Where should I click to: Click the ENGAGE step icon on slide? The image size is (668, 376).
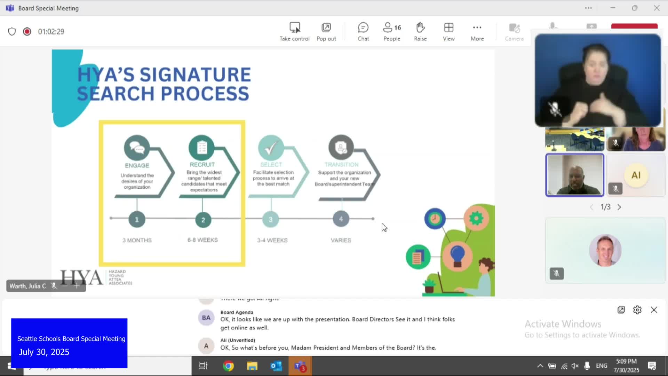click(x=137, y=148)
